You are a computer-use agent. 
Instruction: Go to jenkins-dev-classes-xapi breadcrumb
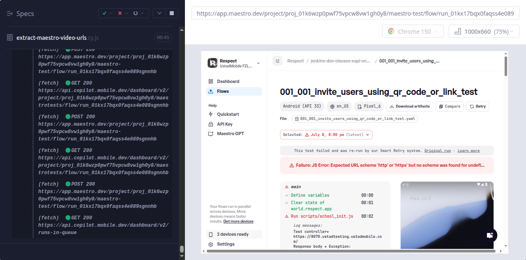pos(340,61)
